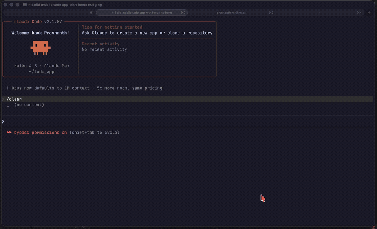This screenshot has width=377, height=229.
Task: Click into the Claude Code prompt input
Action: (x=188, y=122)
